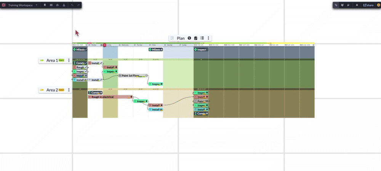This screenshot has height=171, width=381.
Task: Click the alarm clock icon in top-right toolbar
Action: pos(342,5)
